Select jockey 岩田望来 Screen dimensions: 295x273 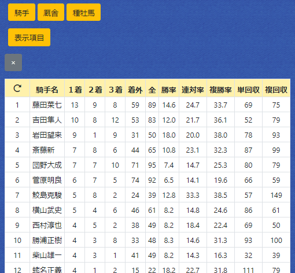pyautogui.click(x=47, y=135)
